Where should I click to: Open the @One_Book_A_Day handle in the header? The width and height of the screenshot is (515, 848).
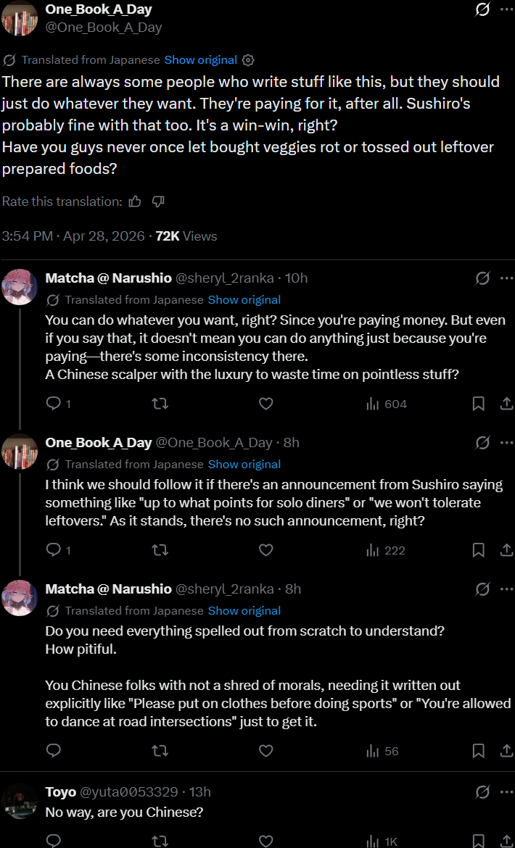coord(104,28)
